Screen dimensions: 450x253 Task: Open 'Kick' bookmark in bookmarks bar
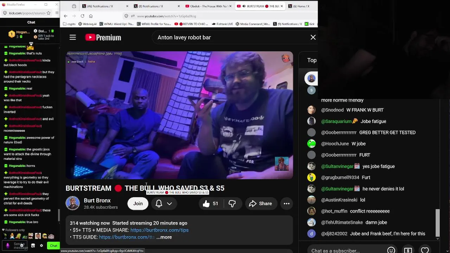click(310, 24)
